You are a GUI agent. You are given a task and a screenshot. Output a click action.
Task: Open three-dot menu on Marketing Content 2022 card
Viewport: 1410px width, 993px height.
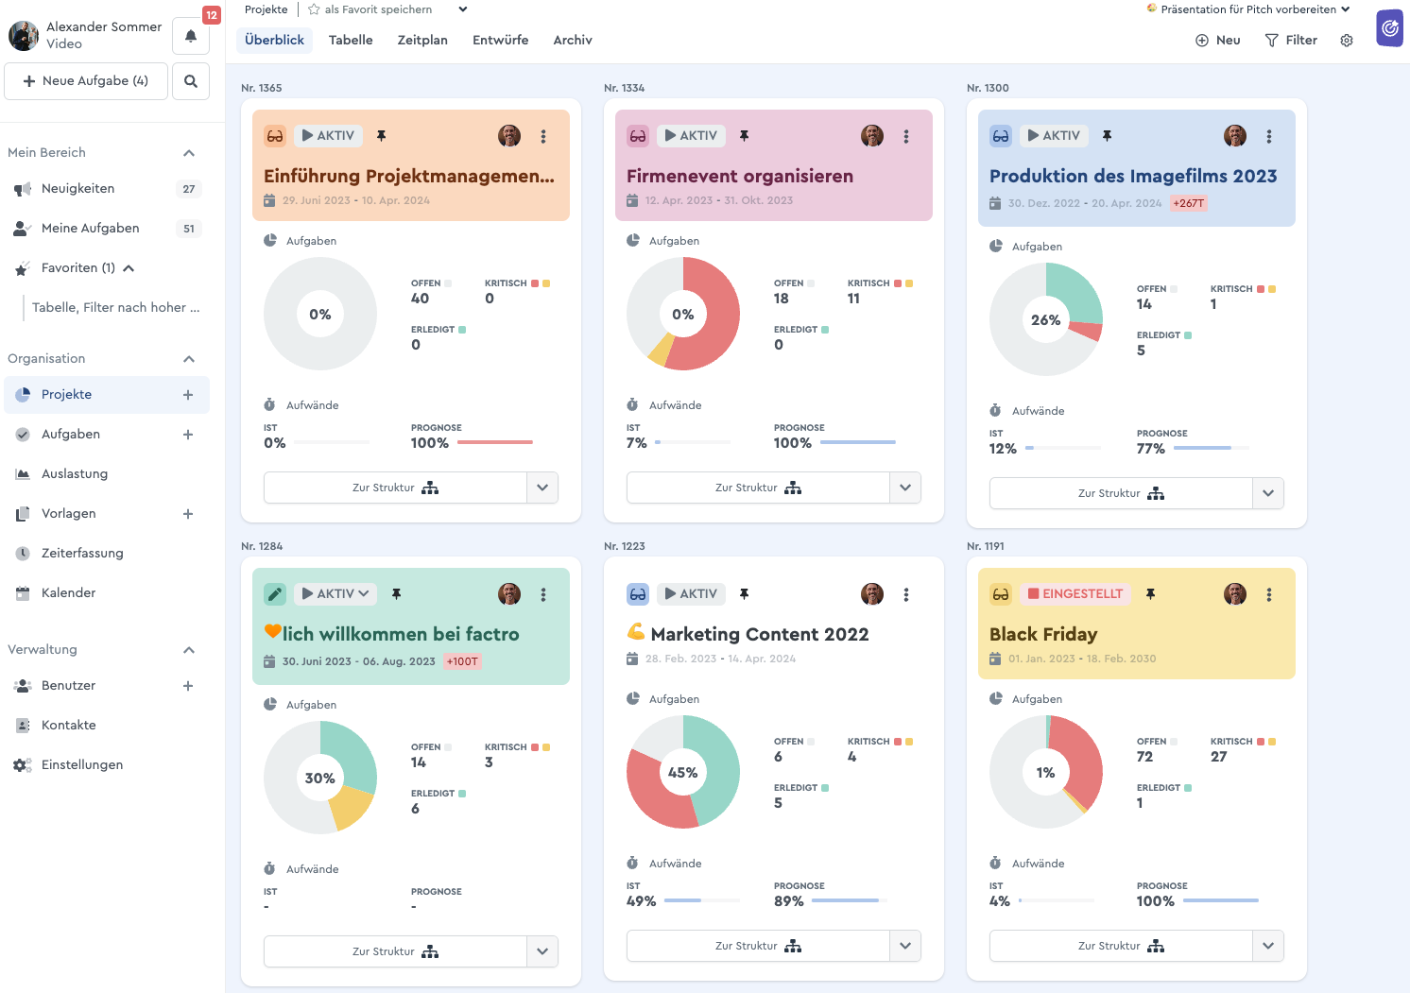[x=906, y=594]
